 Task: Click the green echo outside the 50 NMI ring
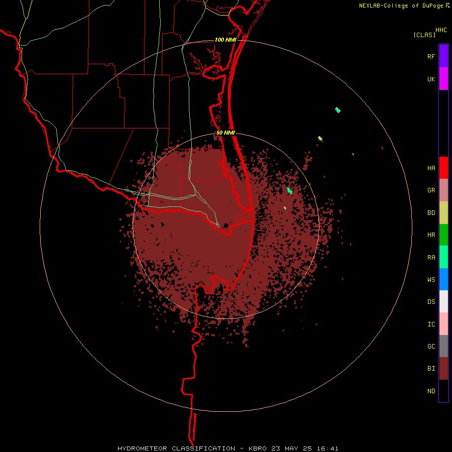[337, 110]
